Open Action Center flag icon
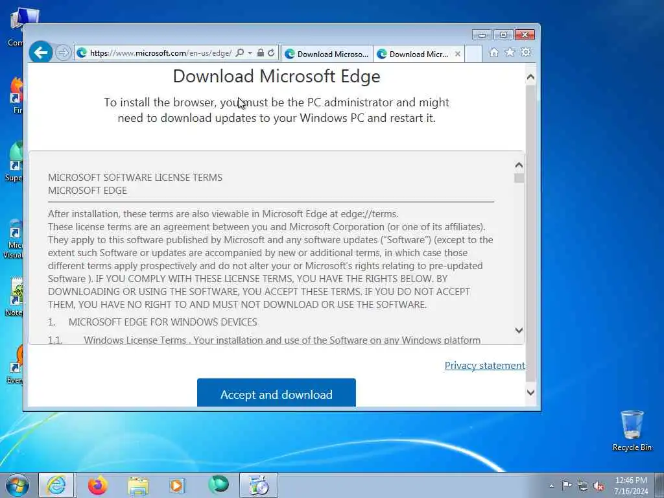Image resolution: width=664 pixels, height=498 pixels. click(x=567, y=486)
